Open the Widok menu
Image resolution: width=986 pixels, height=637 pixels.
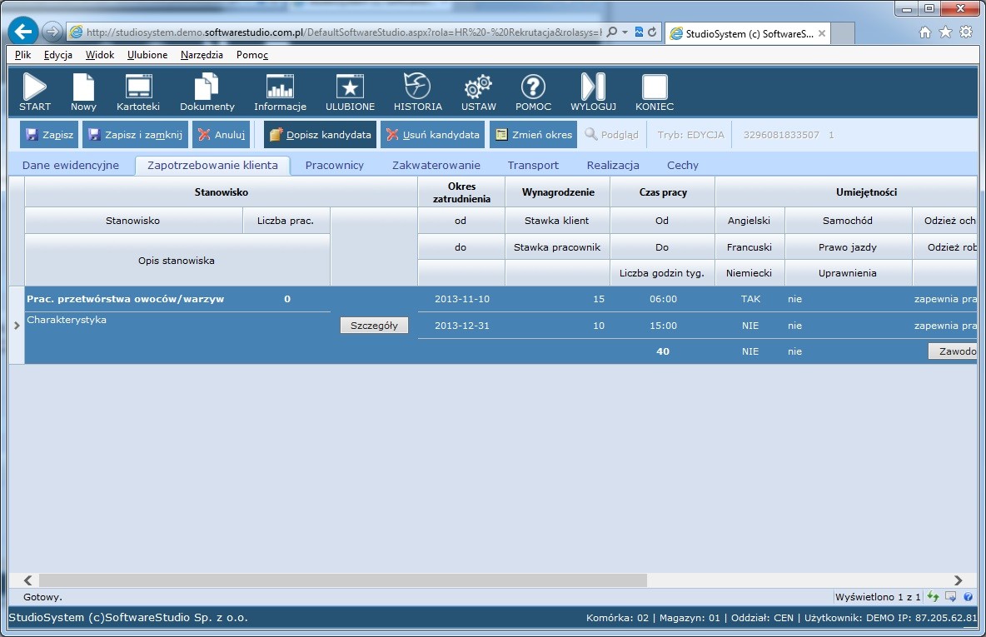point(100,55)
